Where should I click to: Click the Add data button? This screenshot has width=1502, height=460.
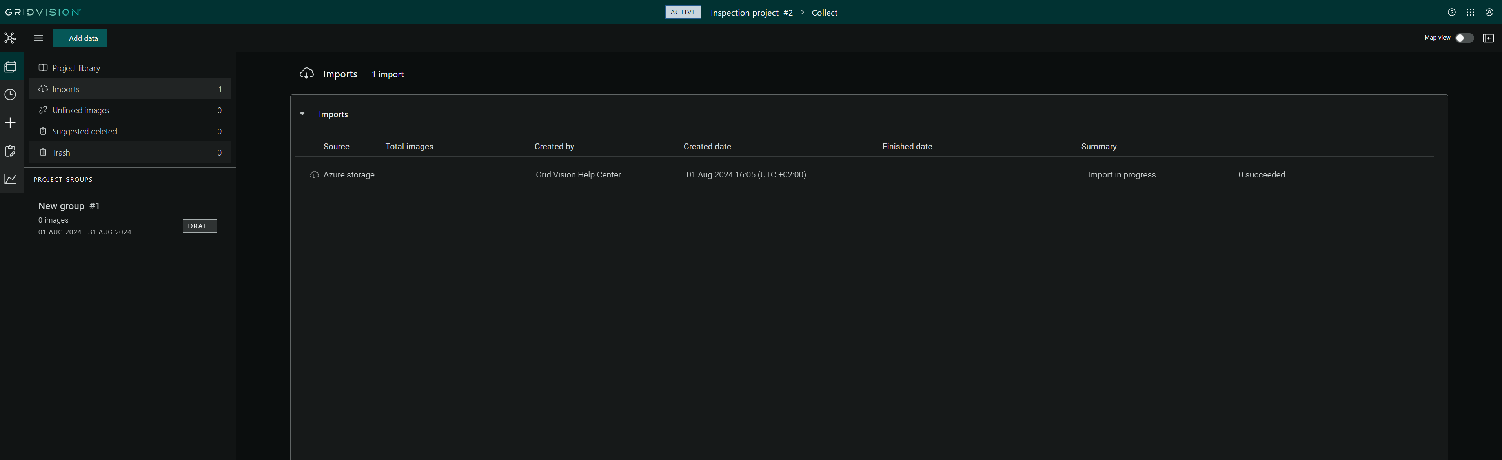coord(79,38)
